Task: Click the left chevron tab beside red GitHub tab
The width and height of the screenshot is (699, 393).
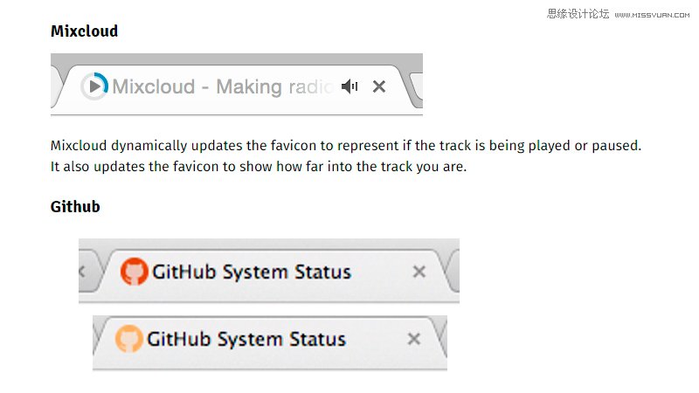Action: click(x=88, y=272)
